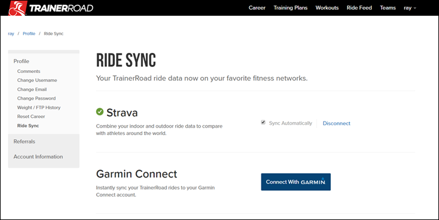
Task: Click the Ride Sync breadcrumb text
Action: (54, 33)
